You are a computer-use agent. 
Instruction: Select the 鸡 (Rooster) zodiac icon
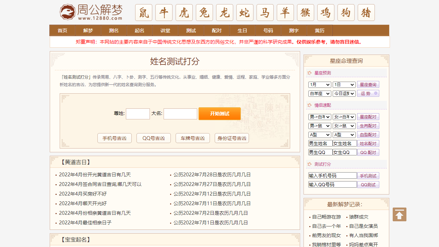point(325,12)
